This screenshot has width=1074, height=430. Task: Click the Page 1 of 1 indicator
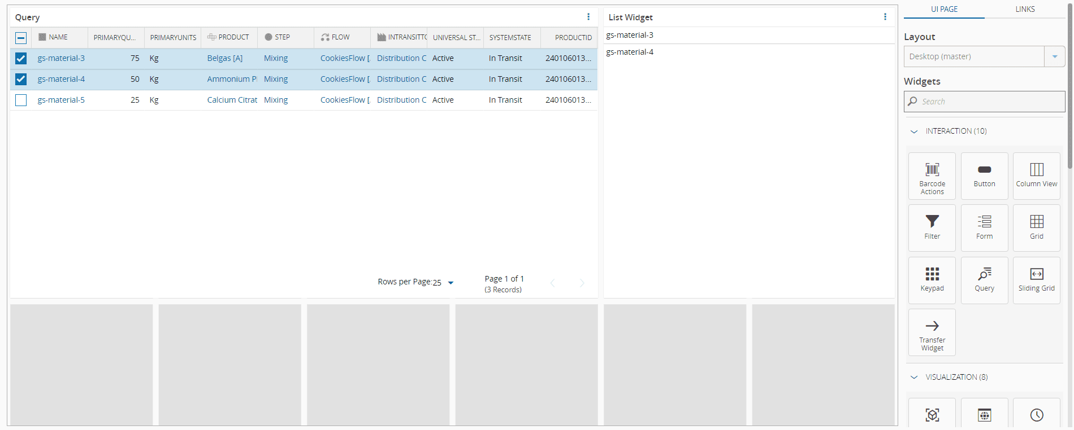point(504,279)
